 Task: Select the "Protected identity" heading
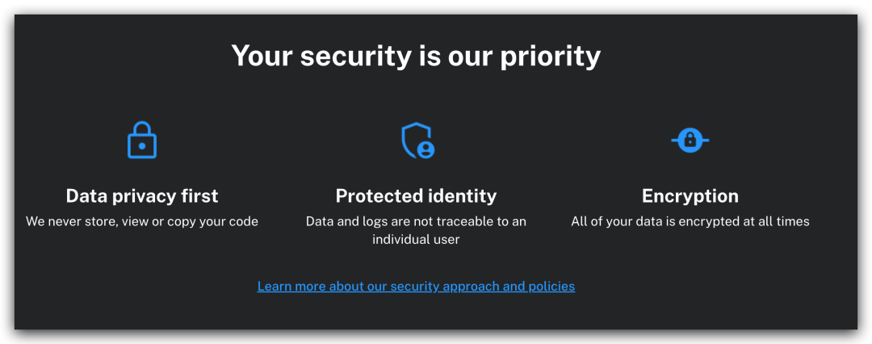click(x=416, y=196)
